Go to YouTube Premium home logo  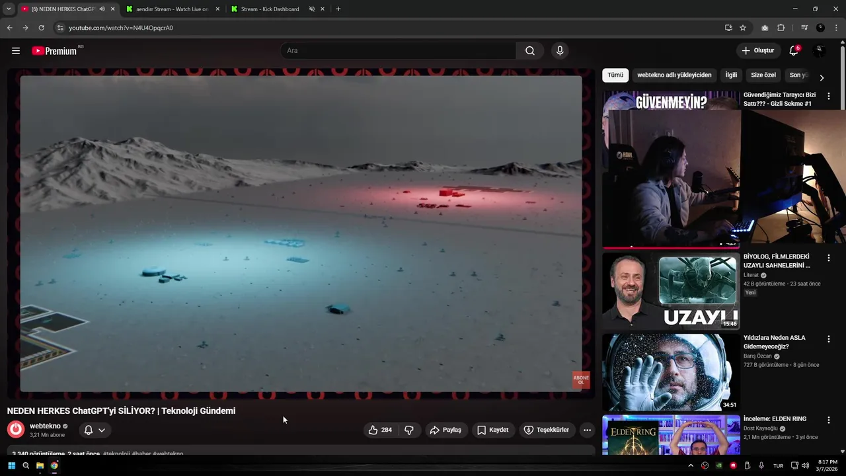[54, 51]
